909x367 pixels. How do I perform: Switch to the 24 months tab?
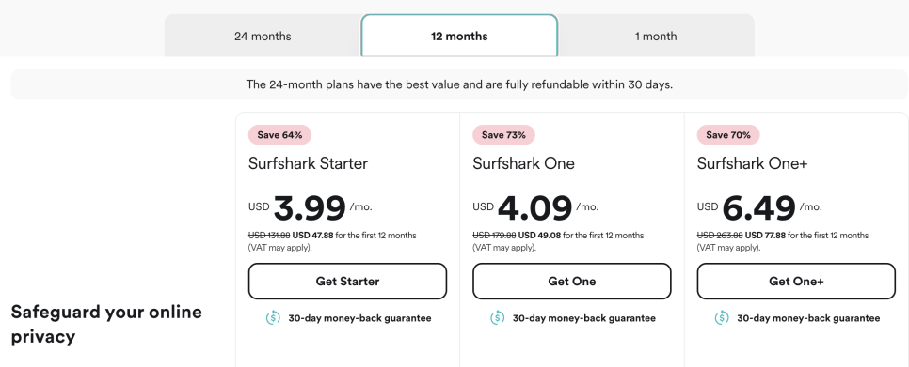(x=263, y=36)
